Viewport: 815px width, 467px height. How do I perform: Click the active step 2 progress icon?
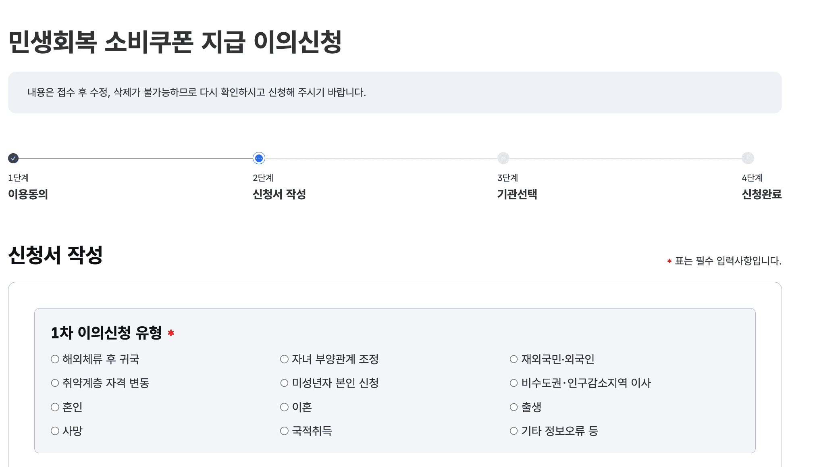259,158
